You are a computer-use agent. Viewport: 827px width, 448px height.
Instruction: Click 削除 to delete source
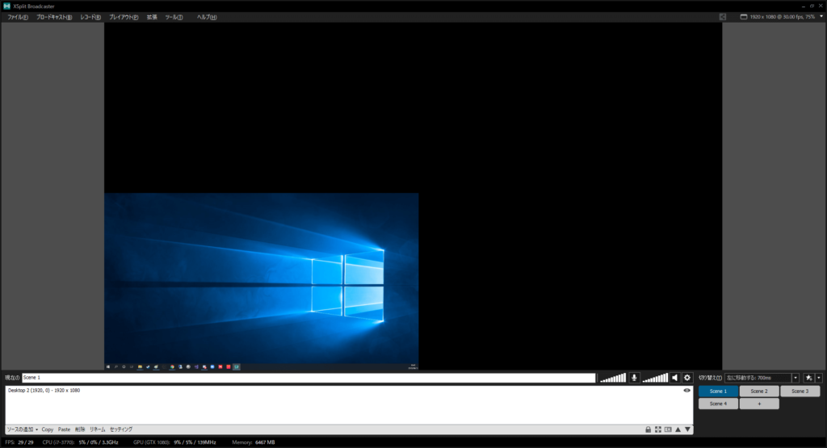tap(80, 429)
